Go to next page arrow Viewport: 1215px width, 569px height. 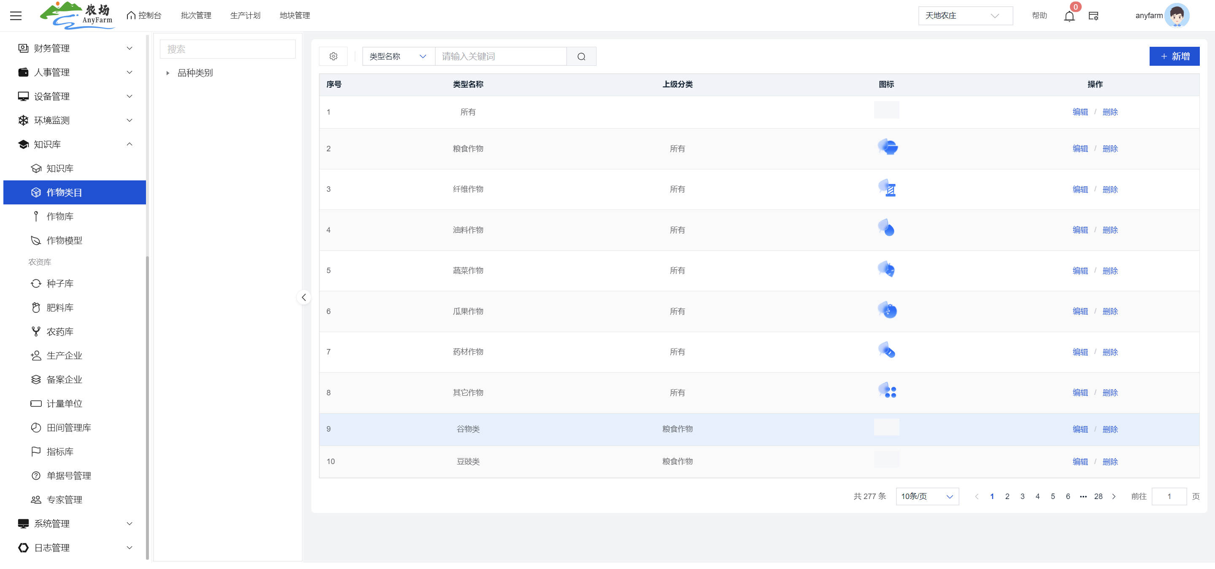tap(1114, 497)
